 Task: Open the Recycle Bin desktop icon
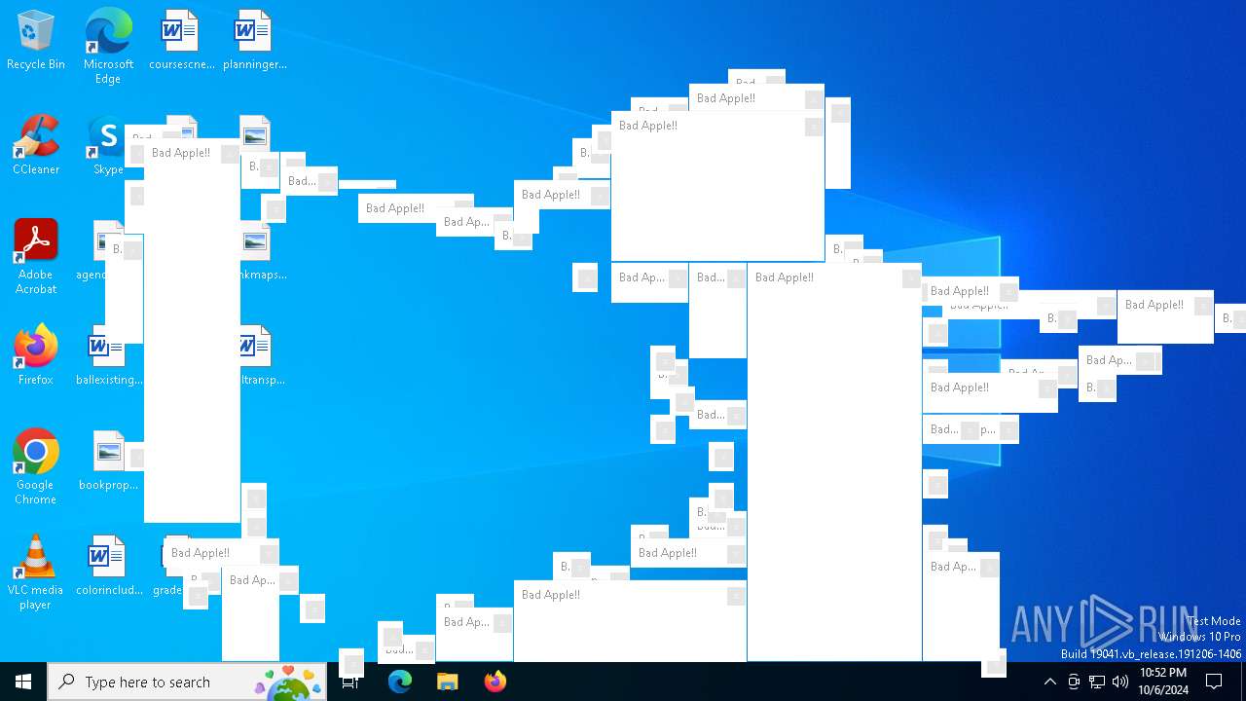[36, 41]
